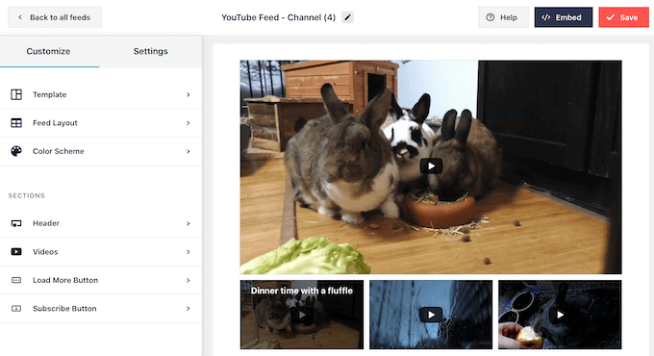
Task: Open the Help button
Action: (503, 17)
